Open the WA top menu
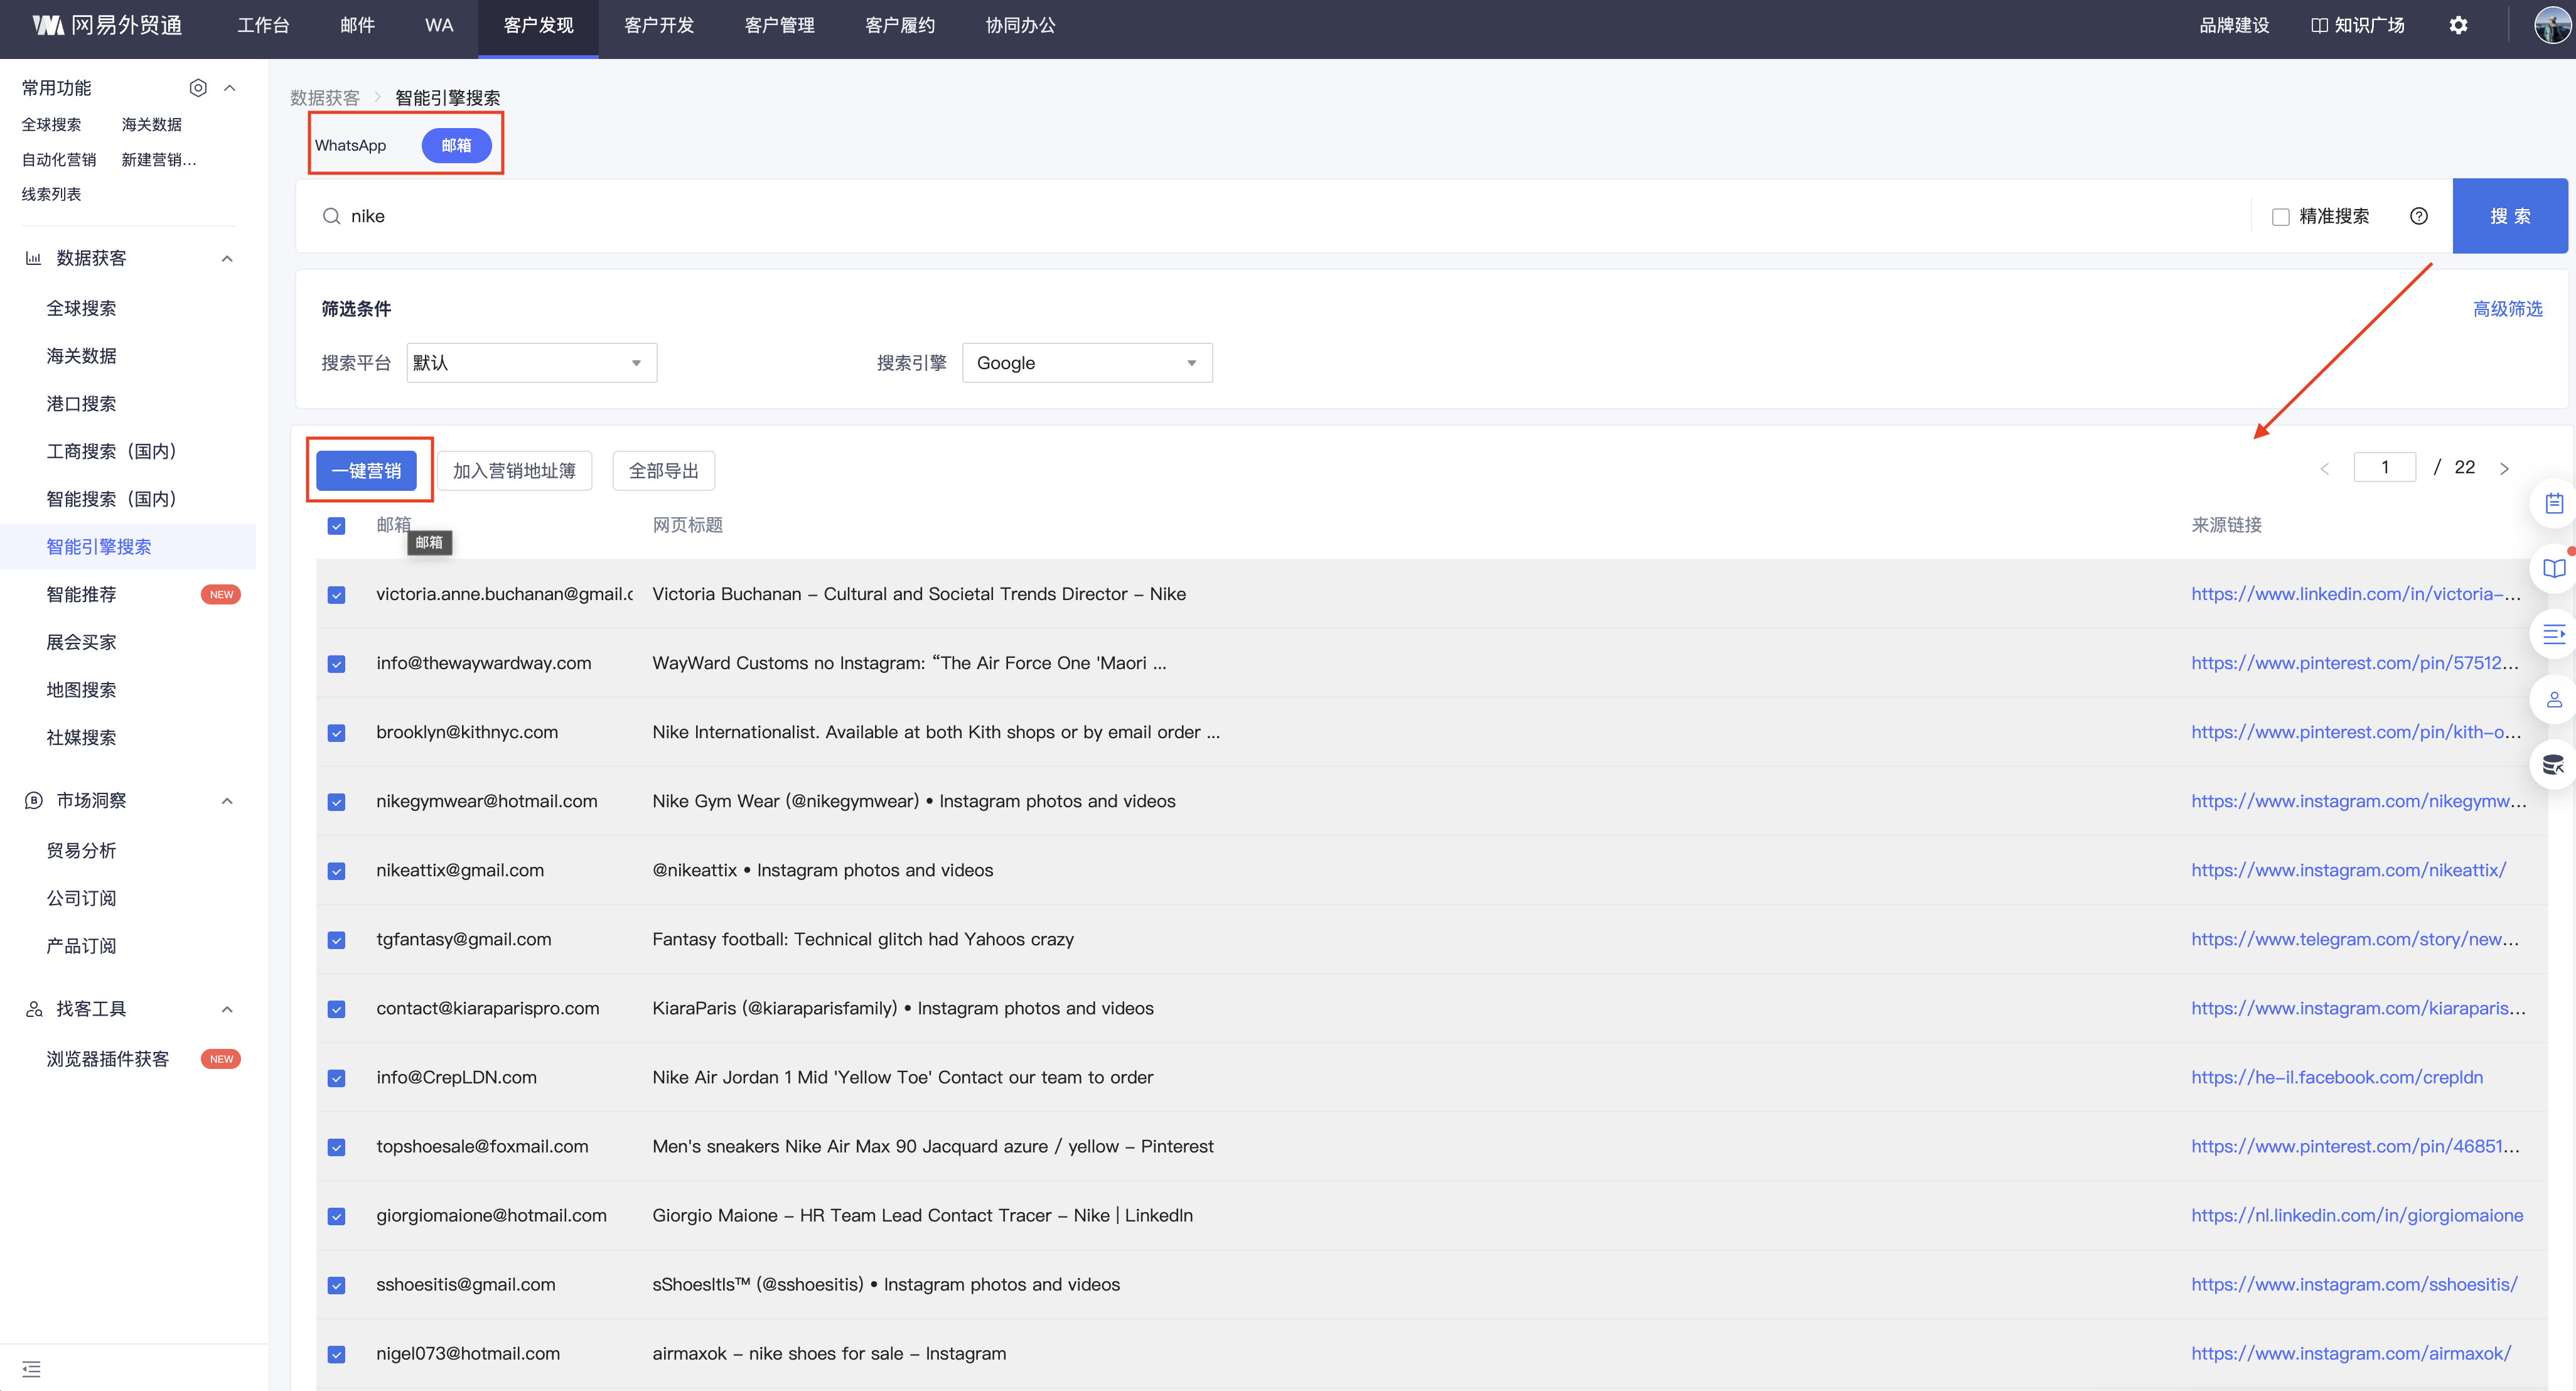The image size is (2576, 1391). [439, 26]
